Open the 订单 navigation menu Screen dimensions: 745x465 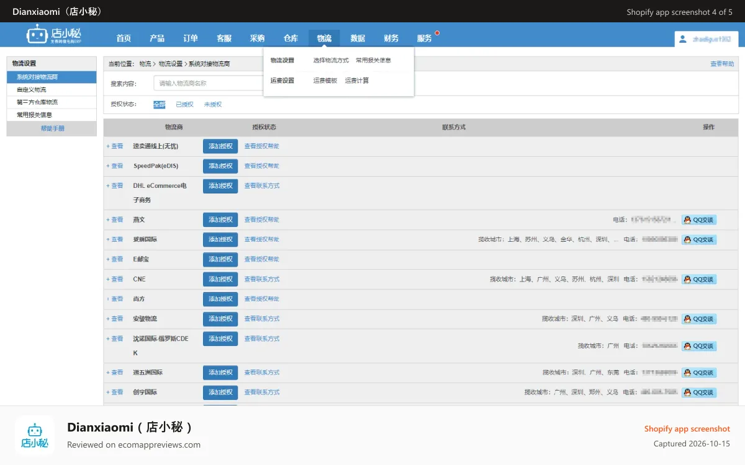[x=191, y=38]
